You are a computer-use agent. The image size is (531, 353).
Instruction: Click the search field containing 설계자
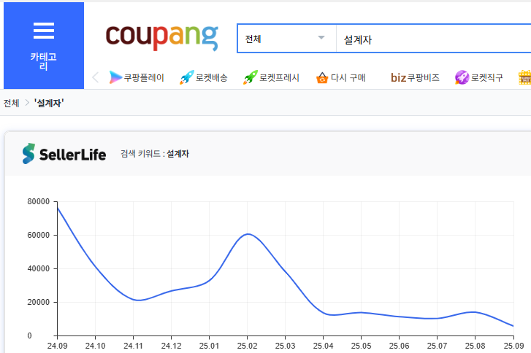pyautogui.click(x=431, y=39)
